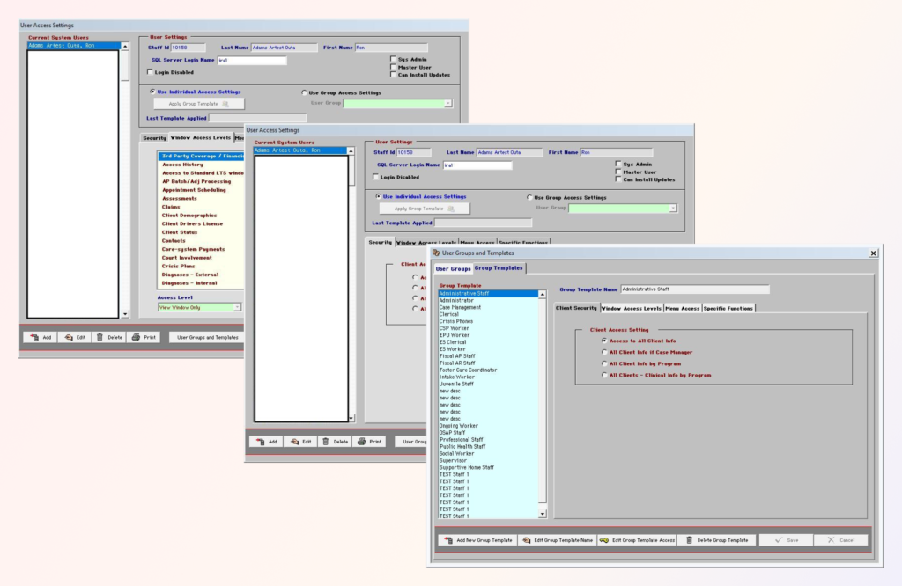Check the Master User option
This screenshot has height=586, width=902.
[x=395, y=65]
